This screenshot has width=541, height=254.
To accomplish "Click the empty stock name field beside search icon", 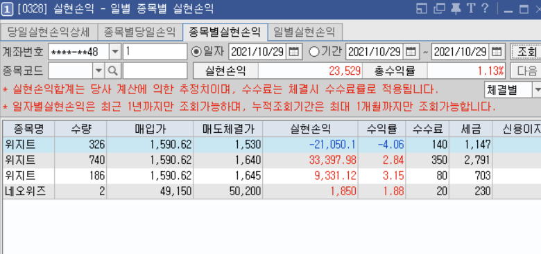I will [x=155, y=71].
